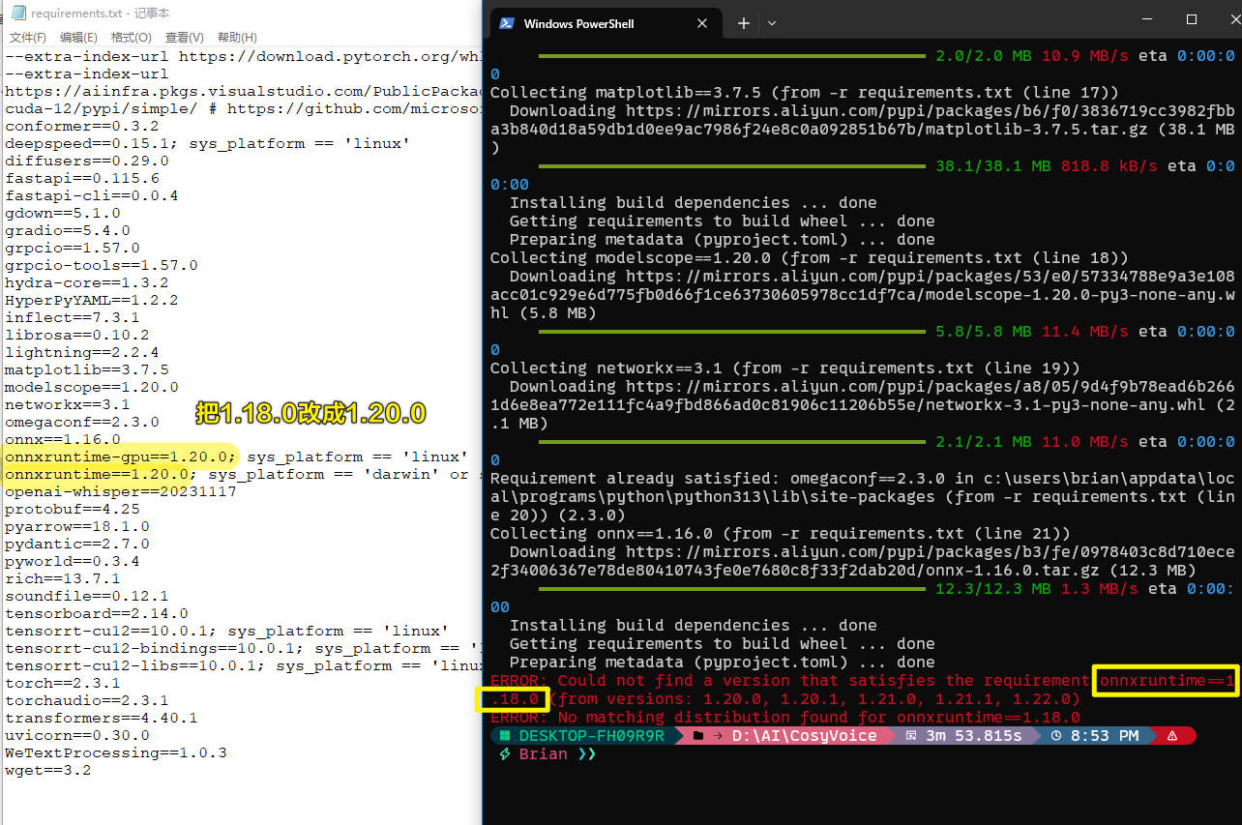The height and width of the screenshot is (825, 1242).
Task: Click the grpcio-tools==1.57.0 line
Action: [102, 265]
